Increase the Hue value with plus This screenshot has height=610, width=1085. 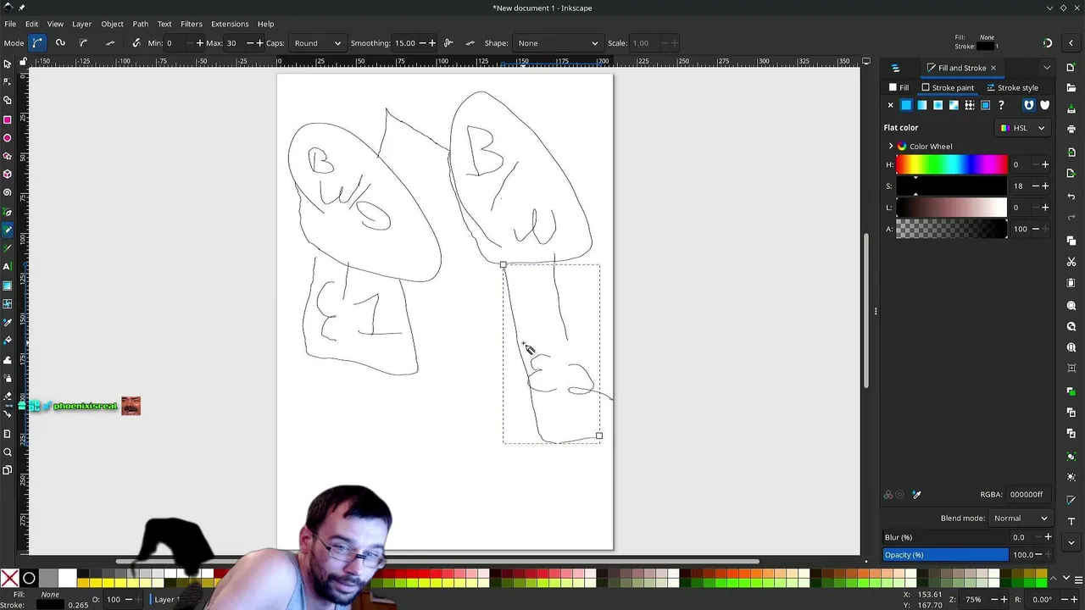[1045, 164]
